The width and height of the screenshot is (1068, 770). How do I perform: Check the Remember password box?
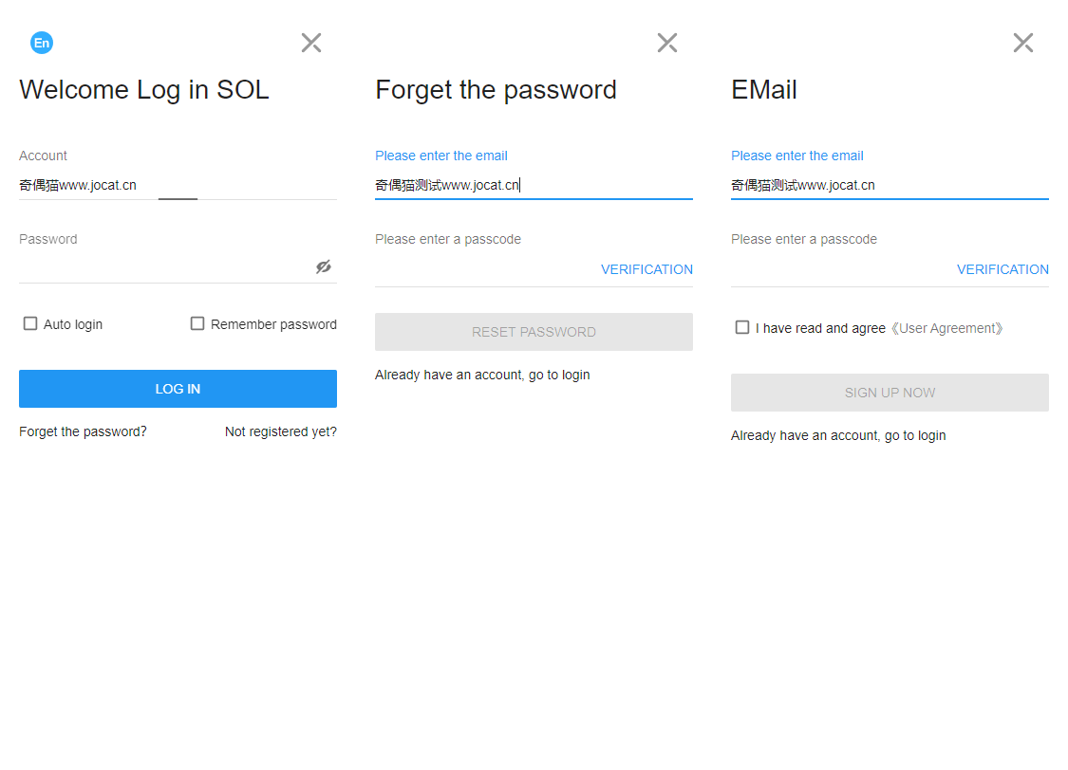click(197, 323)
